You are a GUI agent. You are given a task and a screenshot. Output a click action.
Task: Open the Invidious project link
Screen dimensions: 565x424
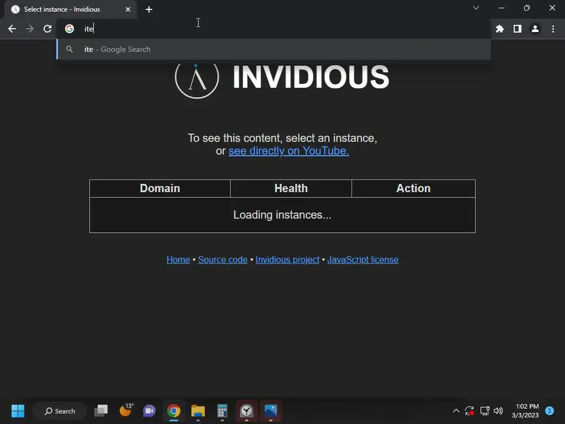point(287,259)
